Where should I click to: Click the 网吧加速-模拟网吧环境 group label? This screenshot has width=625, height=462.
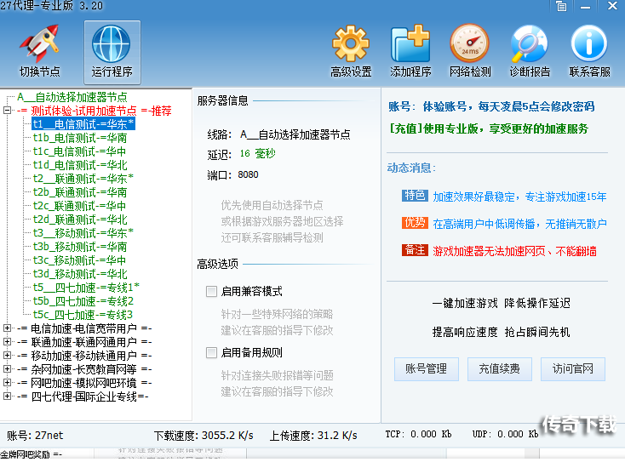coord(83,383)
